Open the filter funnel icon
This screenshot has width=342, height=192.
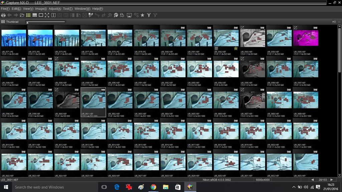(149, 15)
